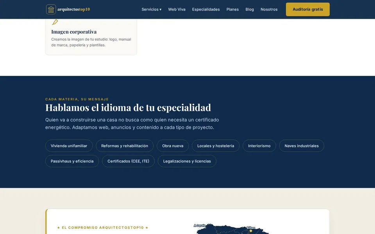Click the pencil icon above Imagen corporativa
This screenshot has width=375, height=234.
coord(55,22)
